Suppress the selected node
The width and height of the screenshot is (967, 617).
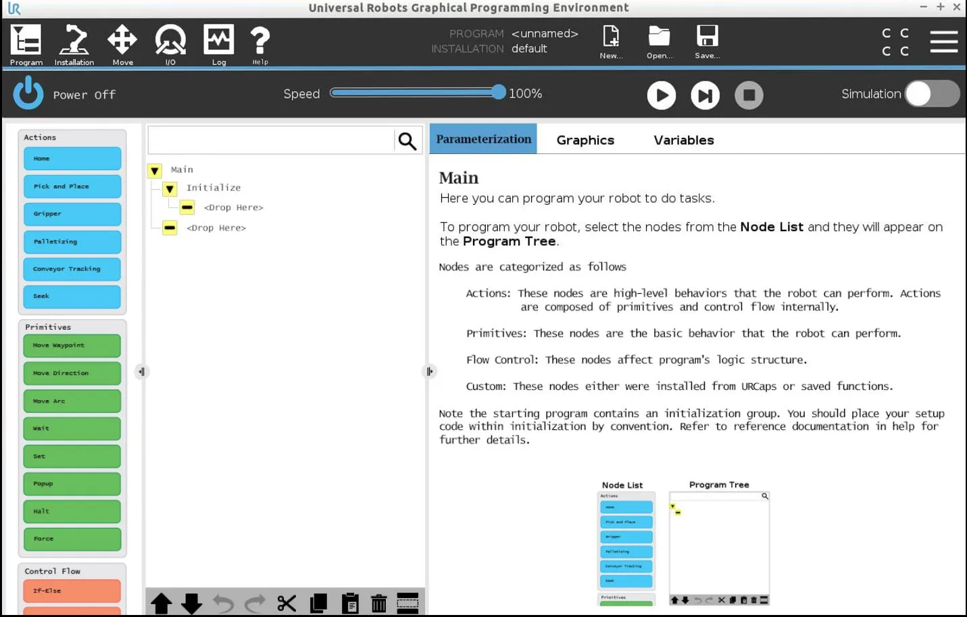(x=407, y=603)
